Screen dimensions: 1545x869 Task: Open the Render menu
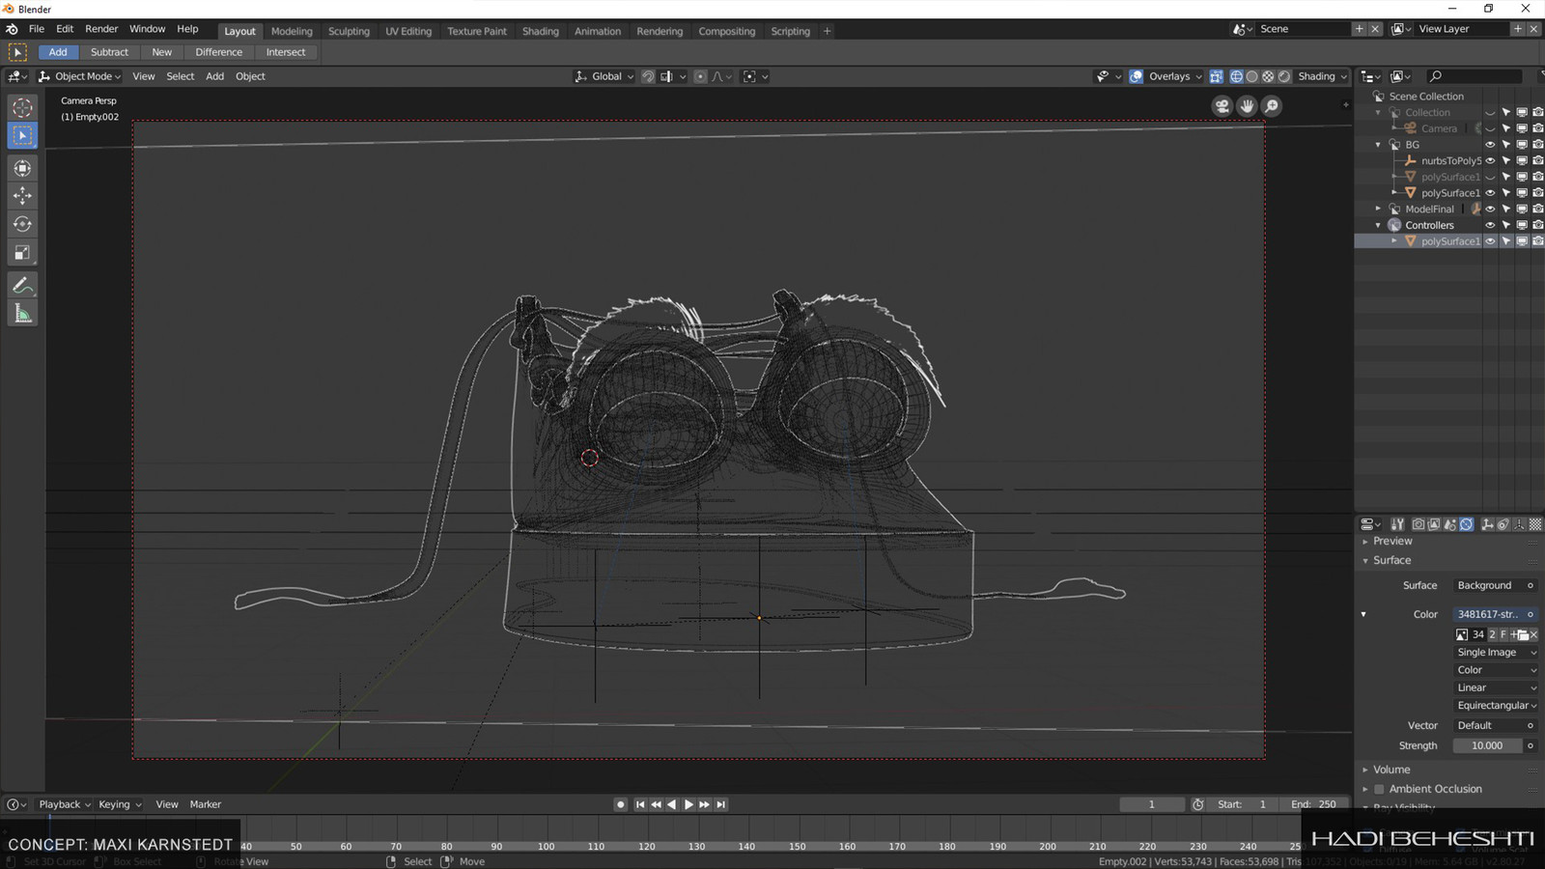(x=101, y=29)
